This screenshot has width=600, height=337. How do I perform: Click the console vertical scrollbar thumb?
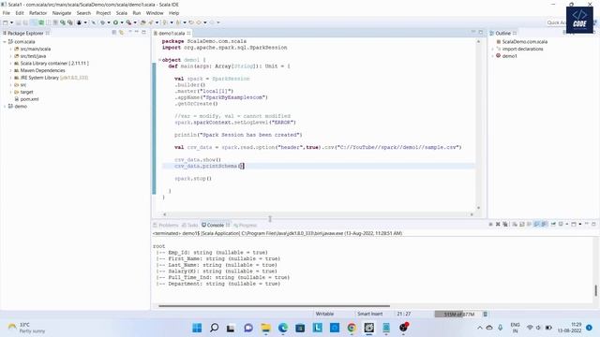pos(595,290)
